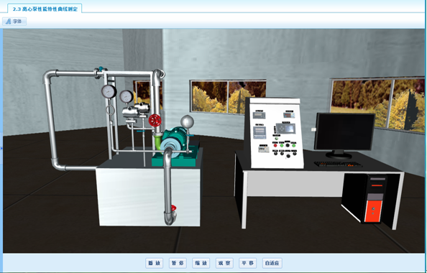
Task: Click the top-left digital meter on control panel
Action: [x=259, y=115]
